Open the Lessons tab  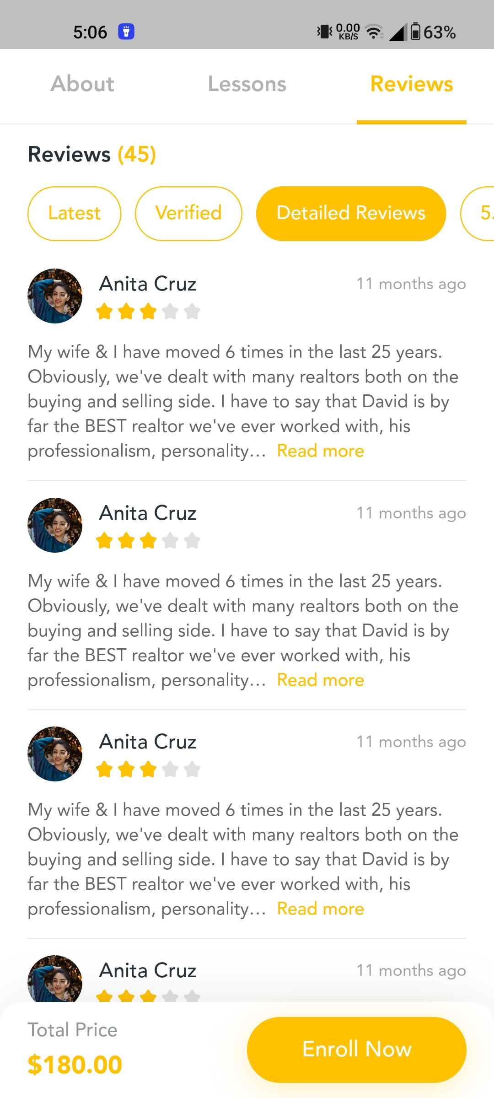247,84
